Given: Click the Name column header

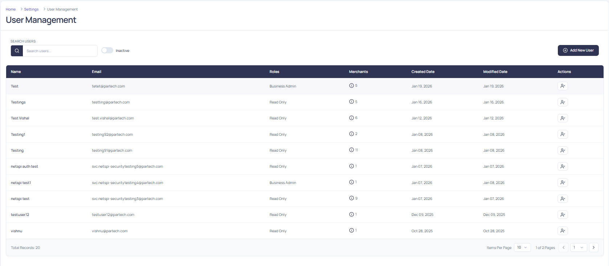Looking at the screenshot, I should pos(16,72).
